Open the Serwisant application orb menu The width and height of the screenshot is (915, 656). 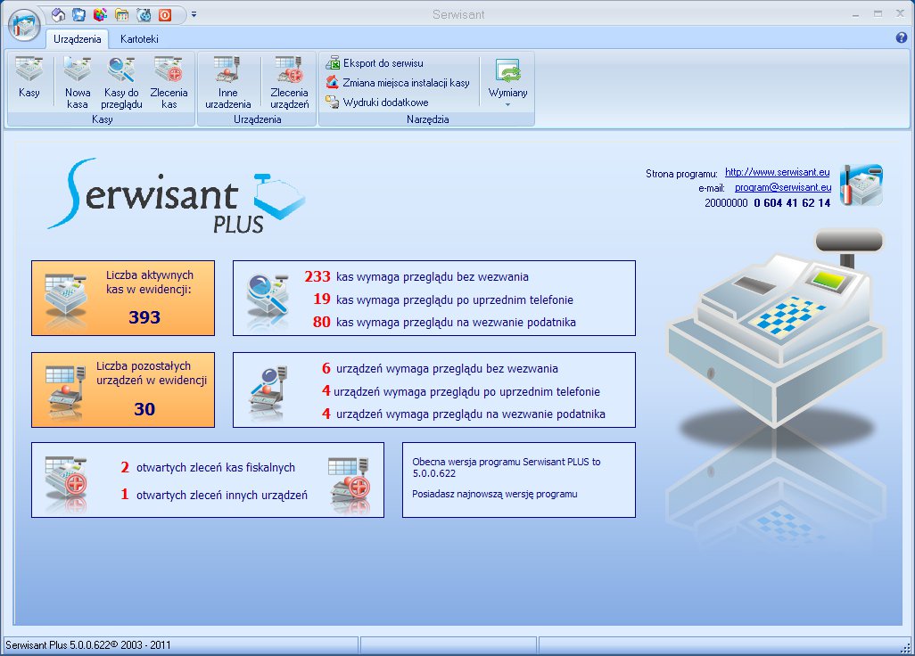coord(24,25)
